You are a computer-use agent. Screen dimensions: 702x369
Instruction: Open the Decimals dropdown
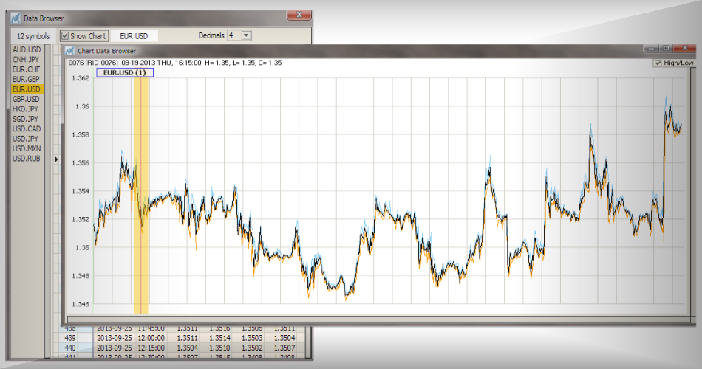(x=246, y=35)
